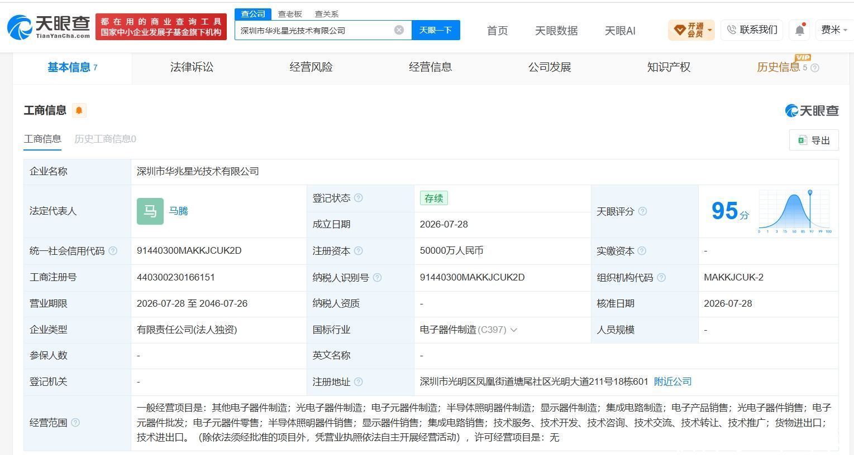Open the 经营信息 tab
The width and height of the screenshot is (854, 455).
(430, 67)
